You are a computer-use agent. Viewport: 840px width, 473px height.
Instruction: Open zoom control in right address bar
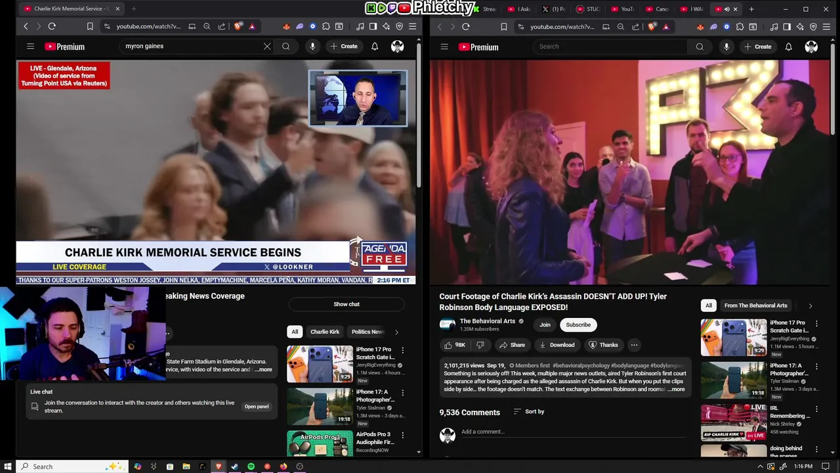(621, 26)
